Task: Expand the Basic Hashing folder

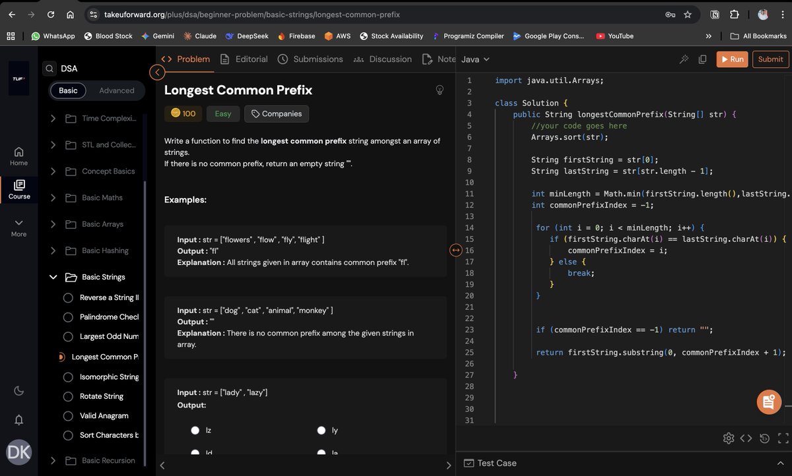Action: [94, 251]
